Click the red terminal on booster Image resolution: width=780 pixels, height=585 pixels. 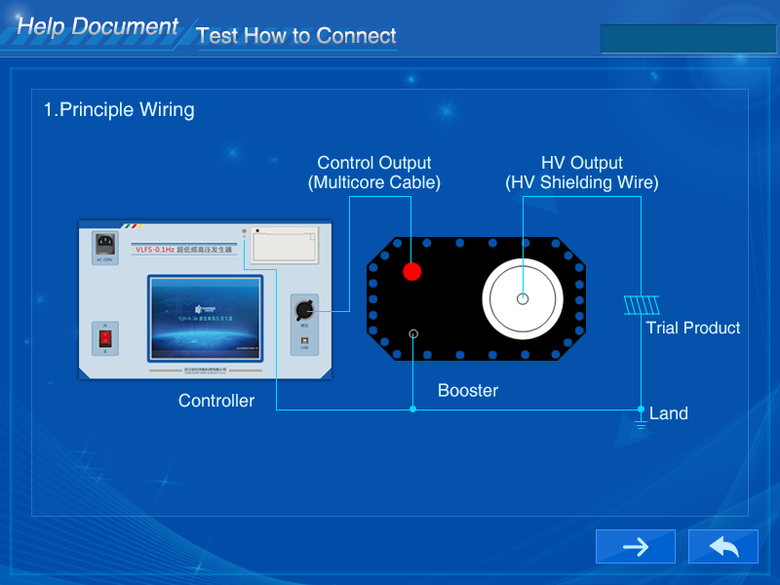point(412,271)
